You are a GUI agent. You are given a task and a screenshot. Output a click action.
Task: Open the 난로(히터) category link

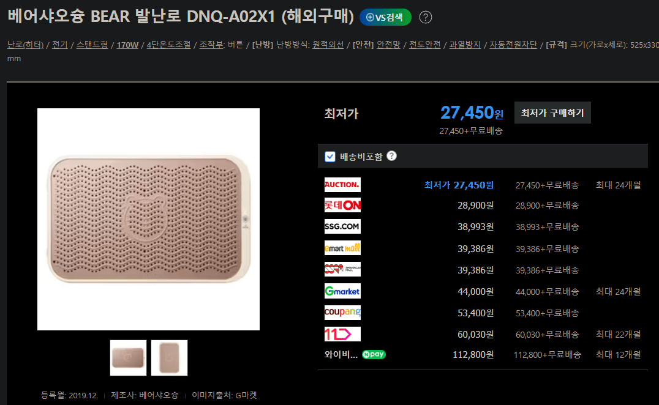pyautogui.click(x=25, y=45)
